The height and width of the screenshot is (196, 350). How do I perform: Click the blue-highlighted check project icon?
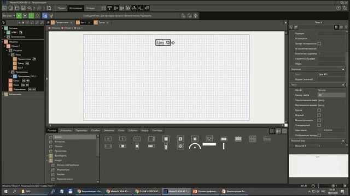(x=45, y=16)
